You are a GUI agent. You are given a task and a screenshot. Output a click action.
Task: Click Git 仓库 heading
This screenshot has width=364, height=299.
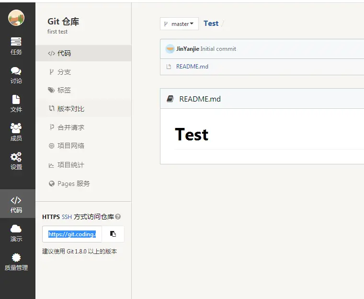pyautogui.click(x=63, y=22)
